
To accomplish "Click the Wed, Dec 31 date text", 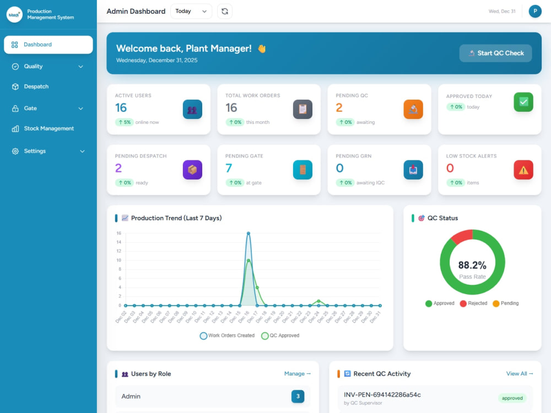I will coord(502,11).
